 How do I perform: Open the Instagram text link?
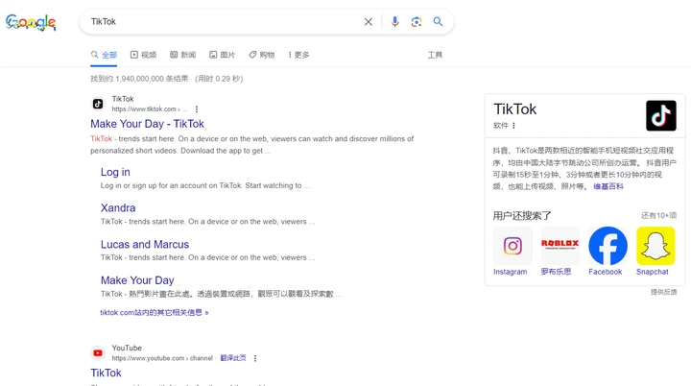tap(510, 272)
